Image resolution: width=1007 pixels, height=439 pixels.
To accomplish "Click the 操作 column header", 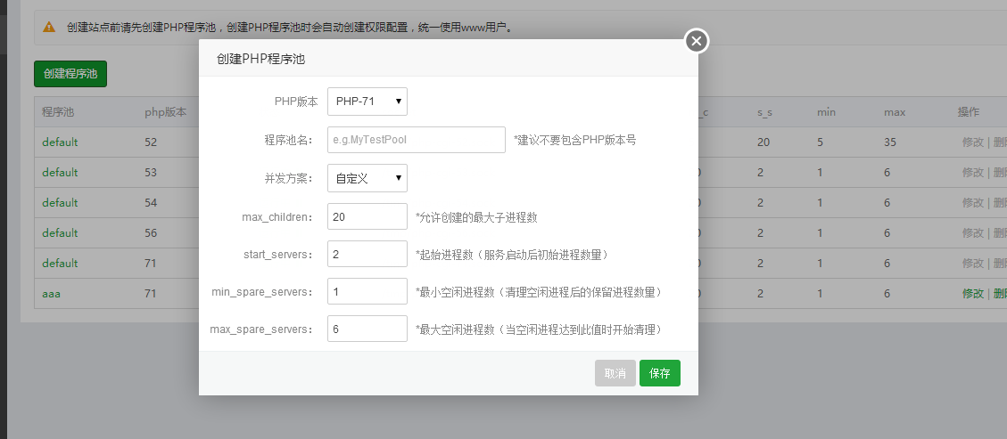I will [969, 112].
